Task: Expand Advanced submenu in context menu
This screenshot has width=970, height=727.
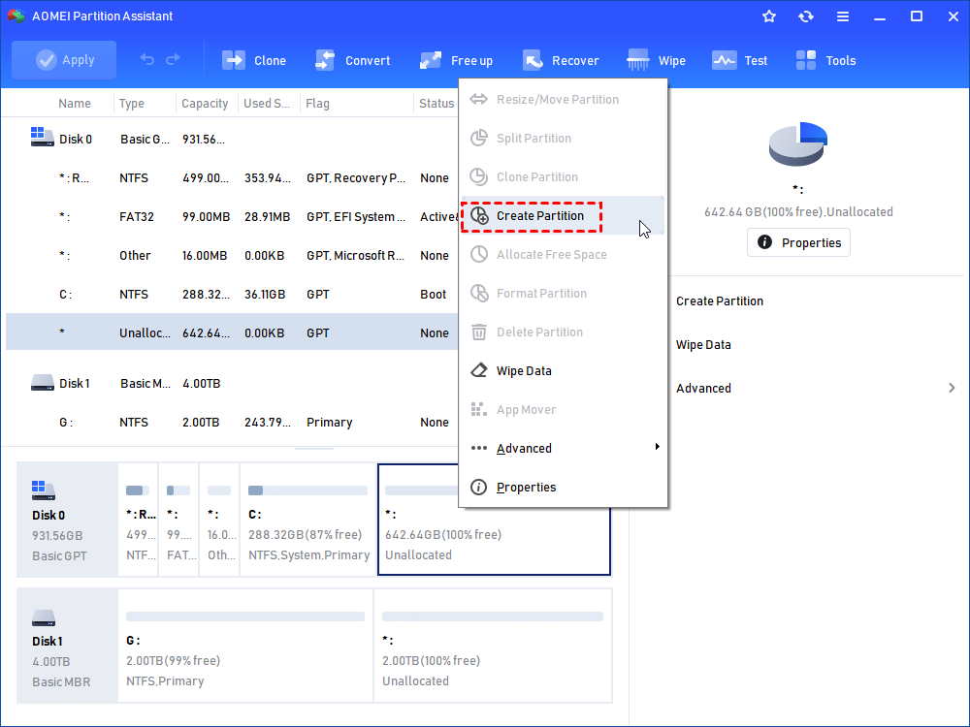Action: click(x=563, y=448)
